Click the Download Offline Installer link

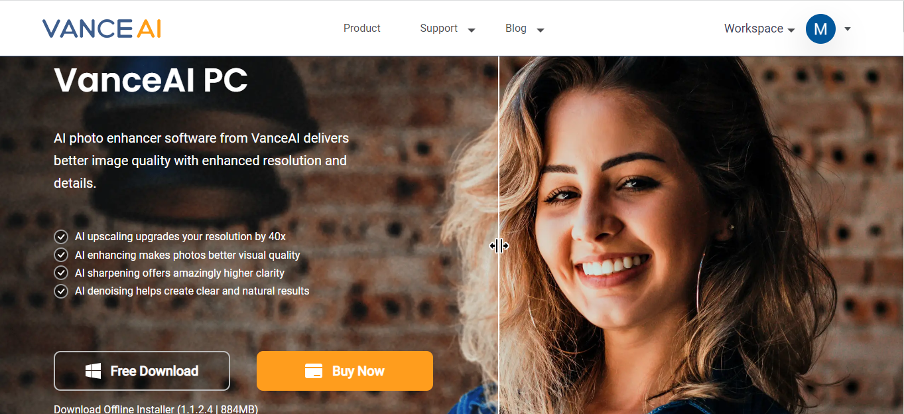(x=156, y=409)
